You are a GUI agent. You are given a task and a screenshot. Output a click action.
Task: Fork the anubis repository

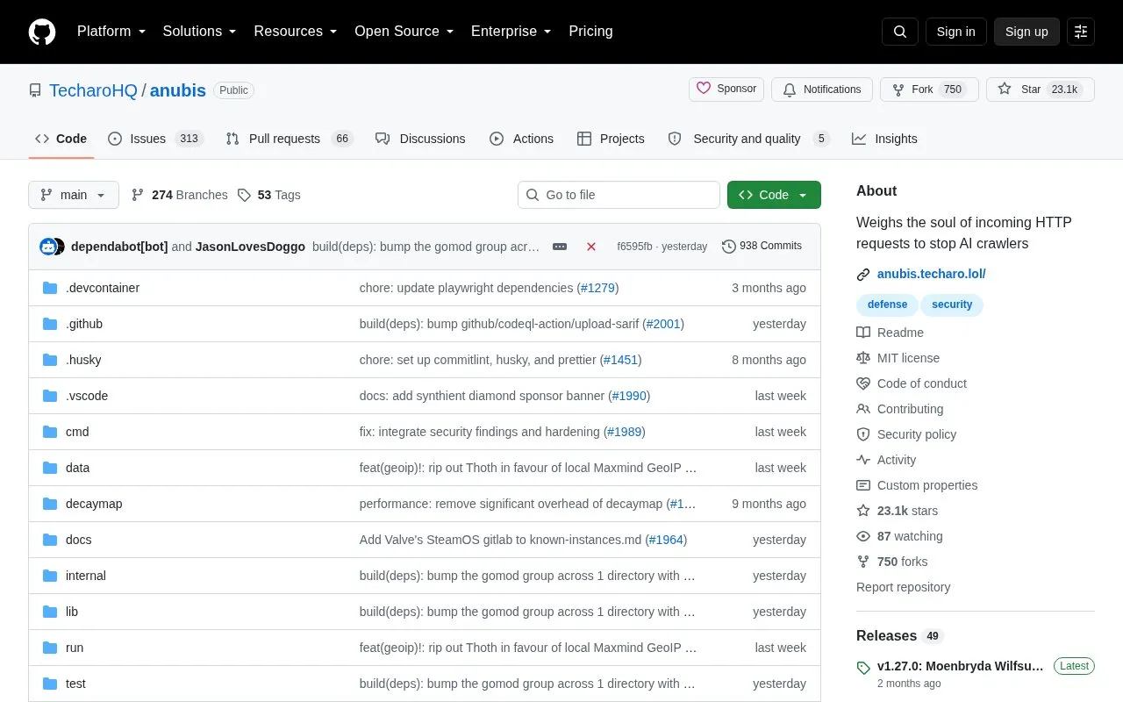929,90
